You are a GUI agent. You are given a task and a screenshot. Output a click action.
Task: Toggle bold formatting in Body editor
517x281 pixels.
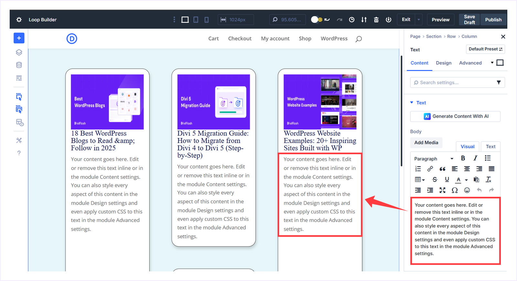463,158
